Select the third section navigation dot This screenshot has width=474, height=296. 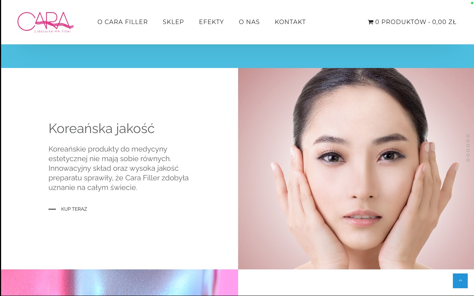tap(468, 146)
